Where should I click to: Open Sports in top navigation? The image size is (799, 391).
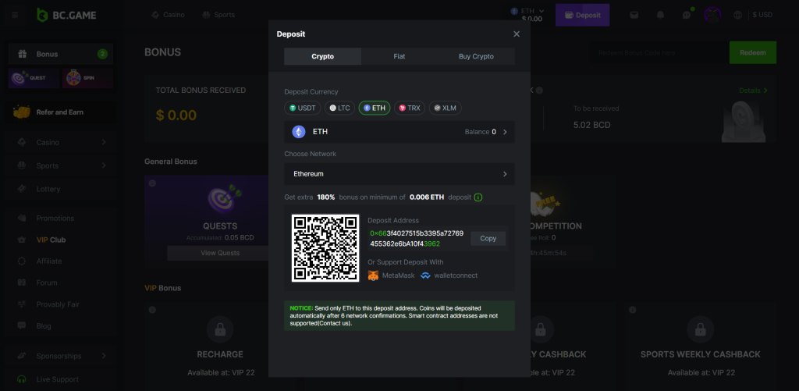(x=218, y=15)
